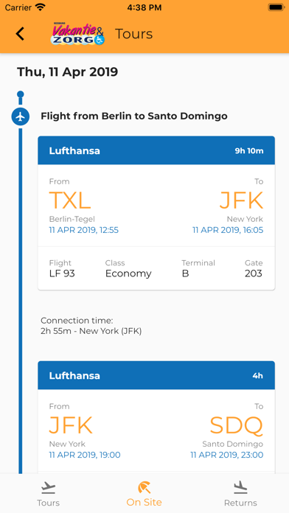Tap the battery icon in status bar

[x=276, y=7]
